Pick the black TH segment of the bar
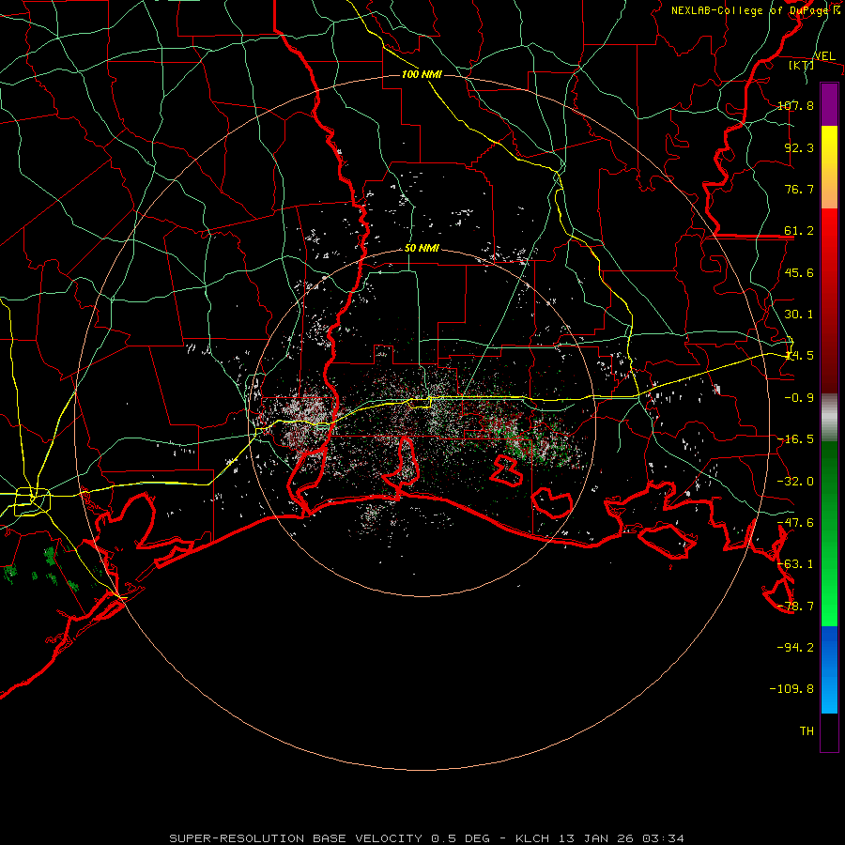This screenshot has width=845, height=845. click(x=829, y=732)
